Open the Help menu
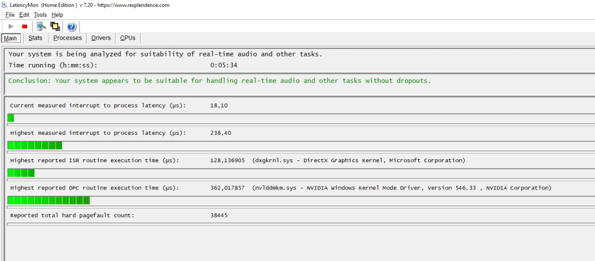 57,15
